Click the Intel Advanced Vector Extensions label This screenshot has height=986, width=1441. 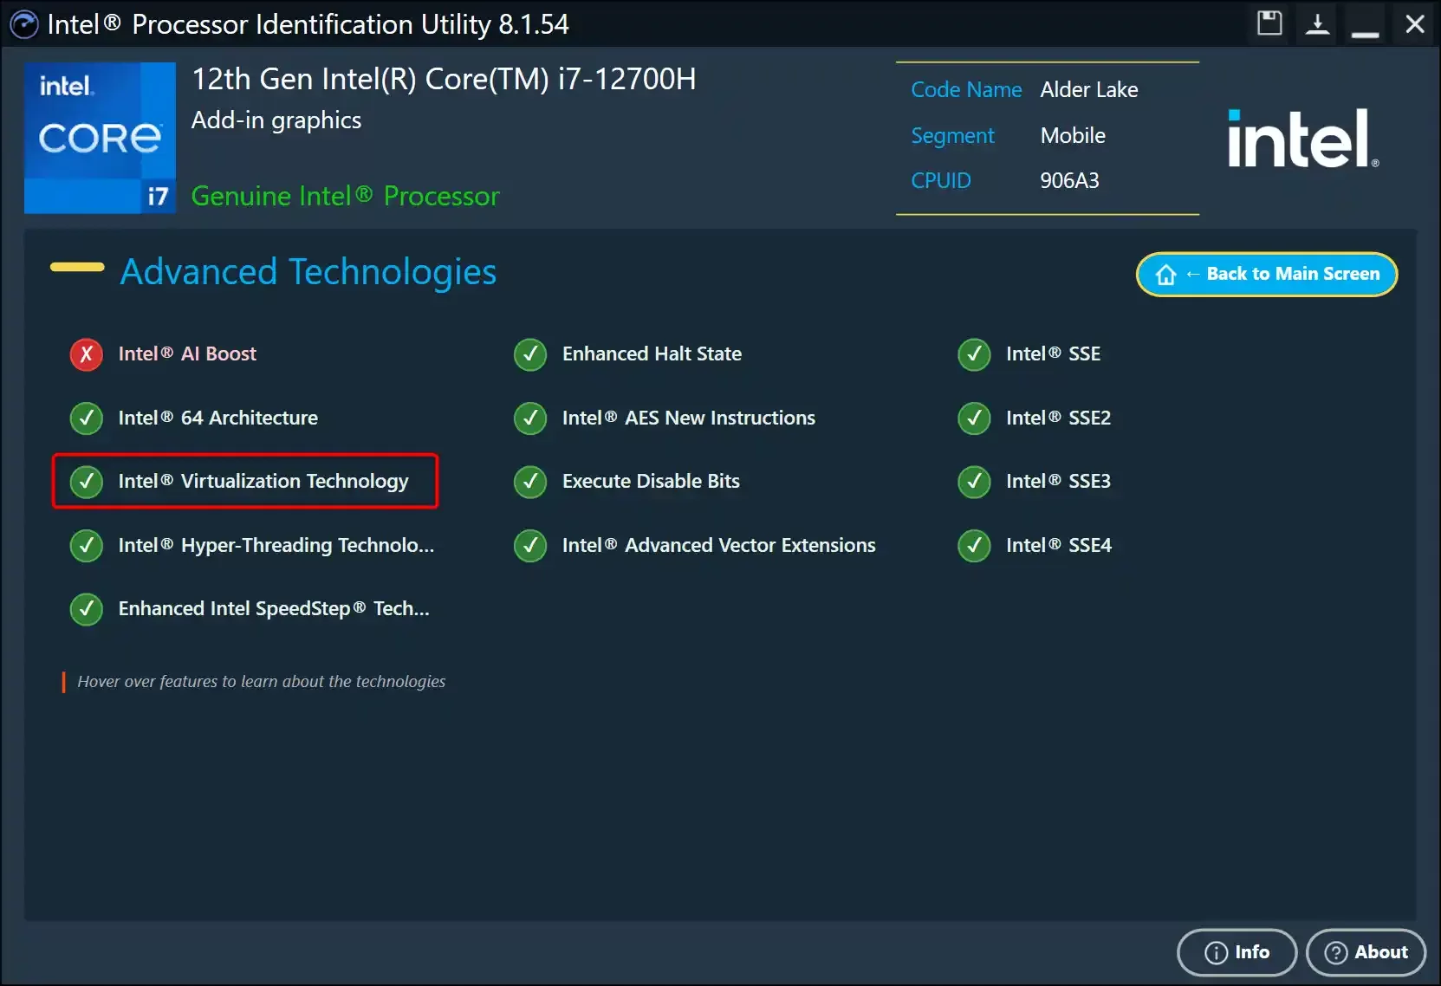[x=719, y=545]
